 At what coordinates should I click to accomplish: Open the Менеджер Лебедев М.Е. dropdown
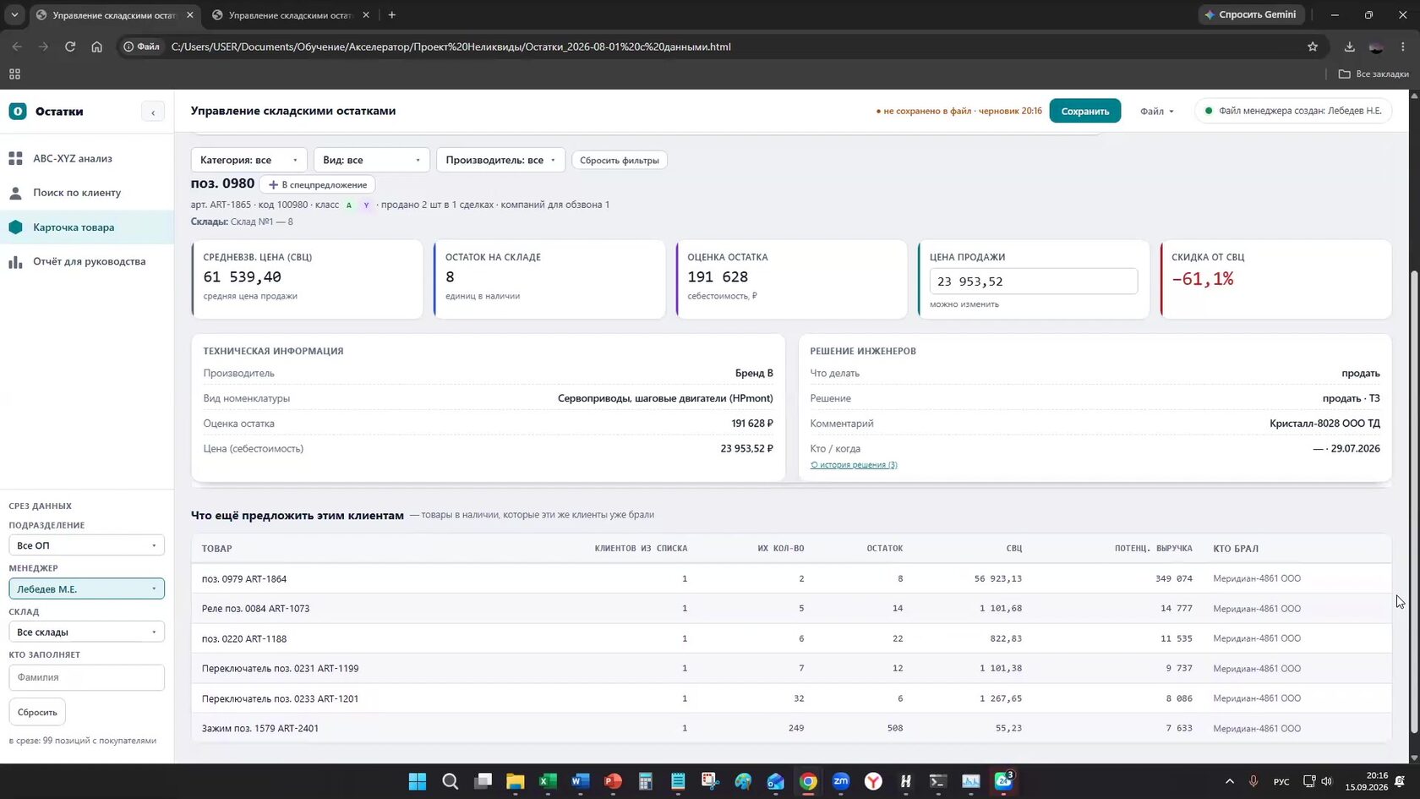(86, 588)
